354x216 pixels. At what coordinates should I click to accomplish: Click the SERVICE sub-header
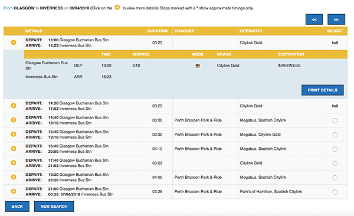141,54
